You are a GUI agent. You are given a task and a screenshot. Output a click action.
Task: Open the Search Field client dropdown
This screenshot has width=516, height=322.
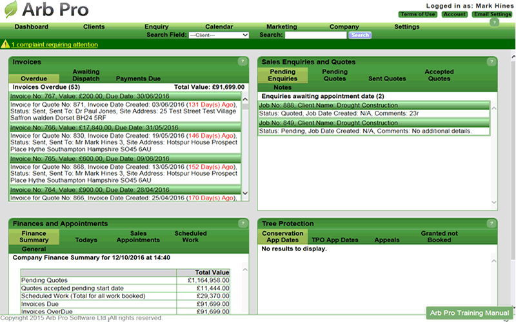coord(219,35)
